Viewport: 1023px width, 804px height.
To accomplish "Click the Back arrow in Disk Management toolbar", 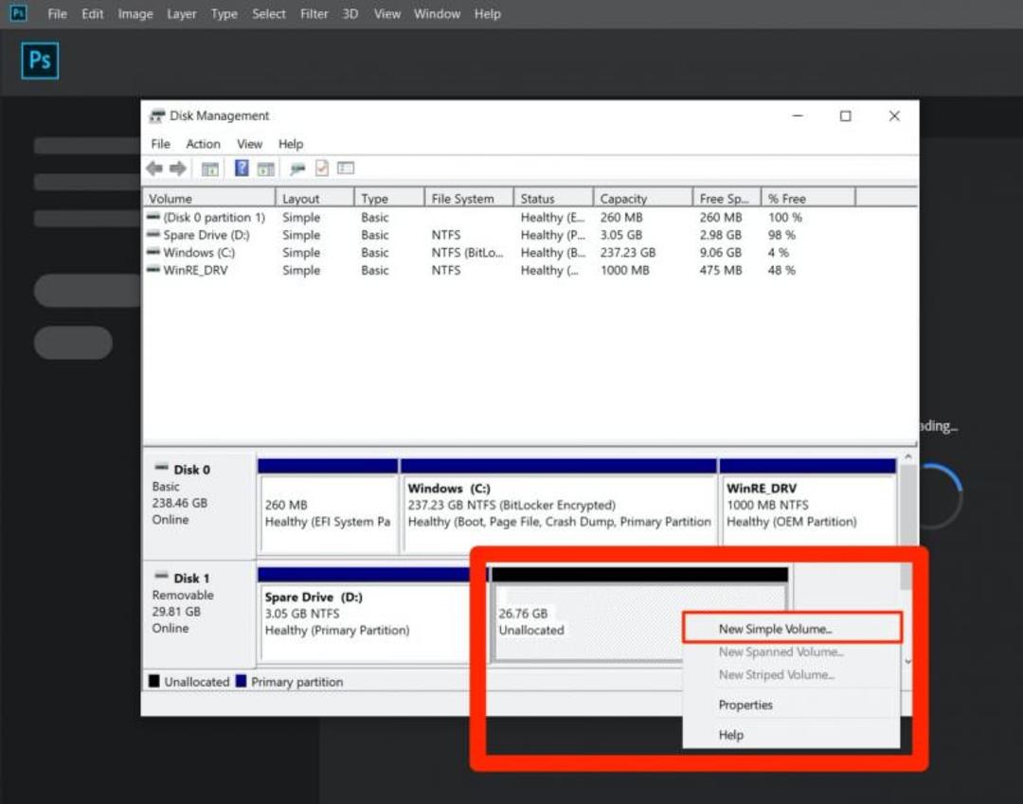I will point(154,169).
